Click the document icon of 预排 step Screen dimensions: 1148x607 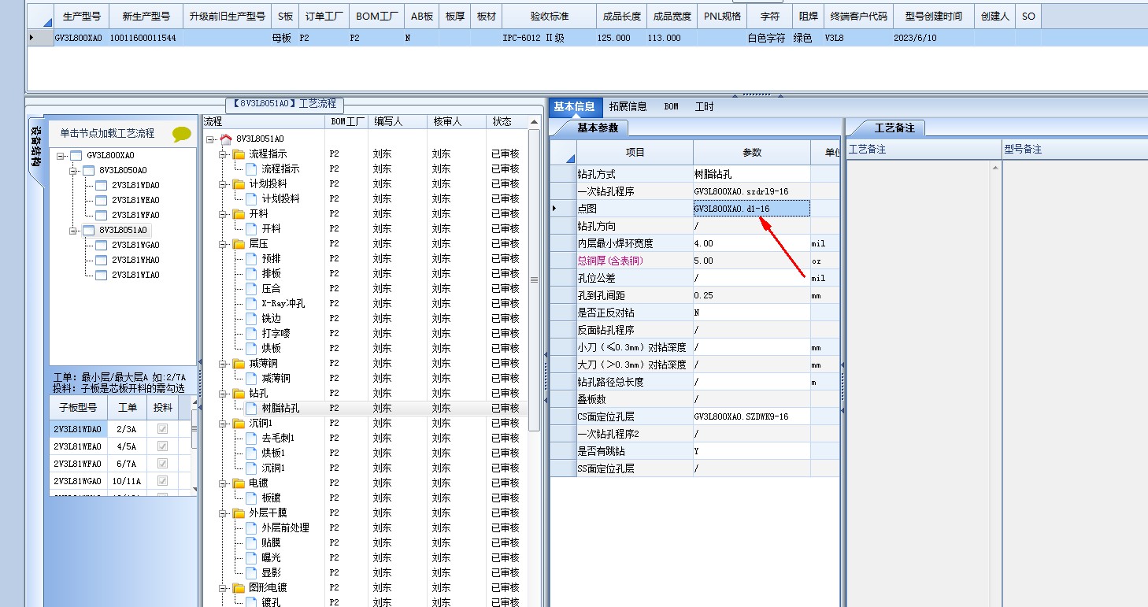[252, 259]
